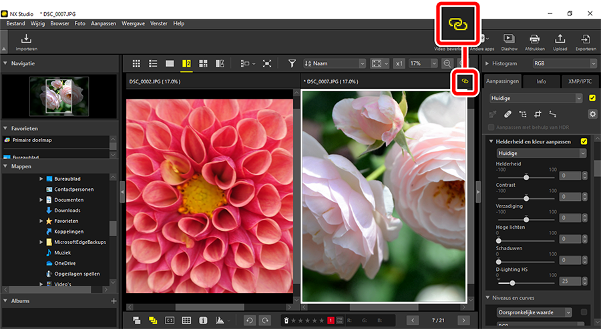601x329 pixels.
Task: Click the Contrast slider handle
Action: click(x=526, y=198)
